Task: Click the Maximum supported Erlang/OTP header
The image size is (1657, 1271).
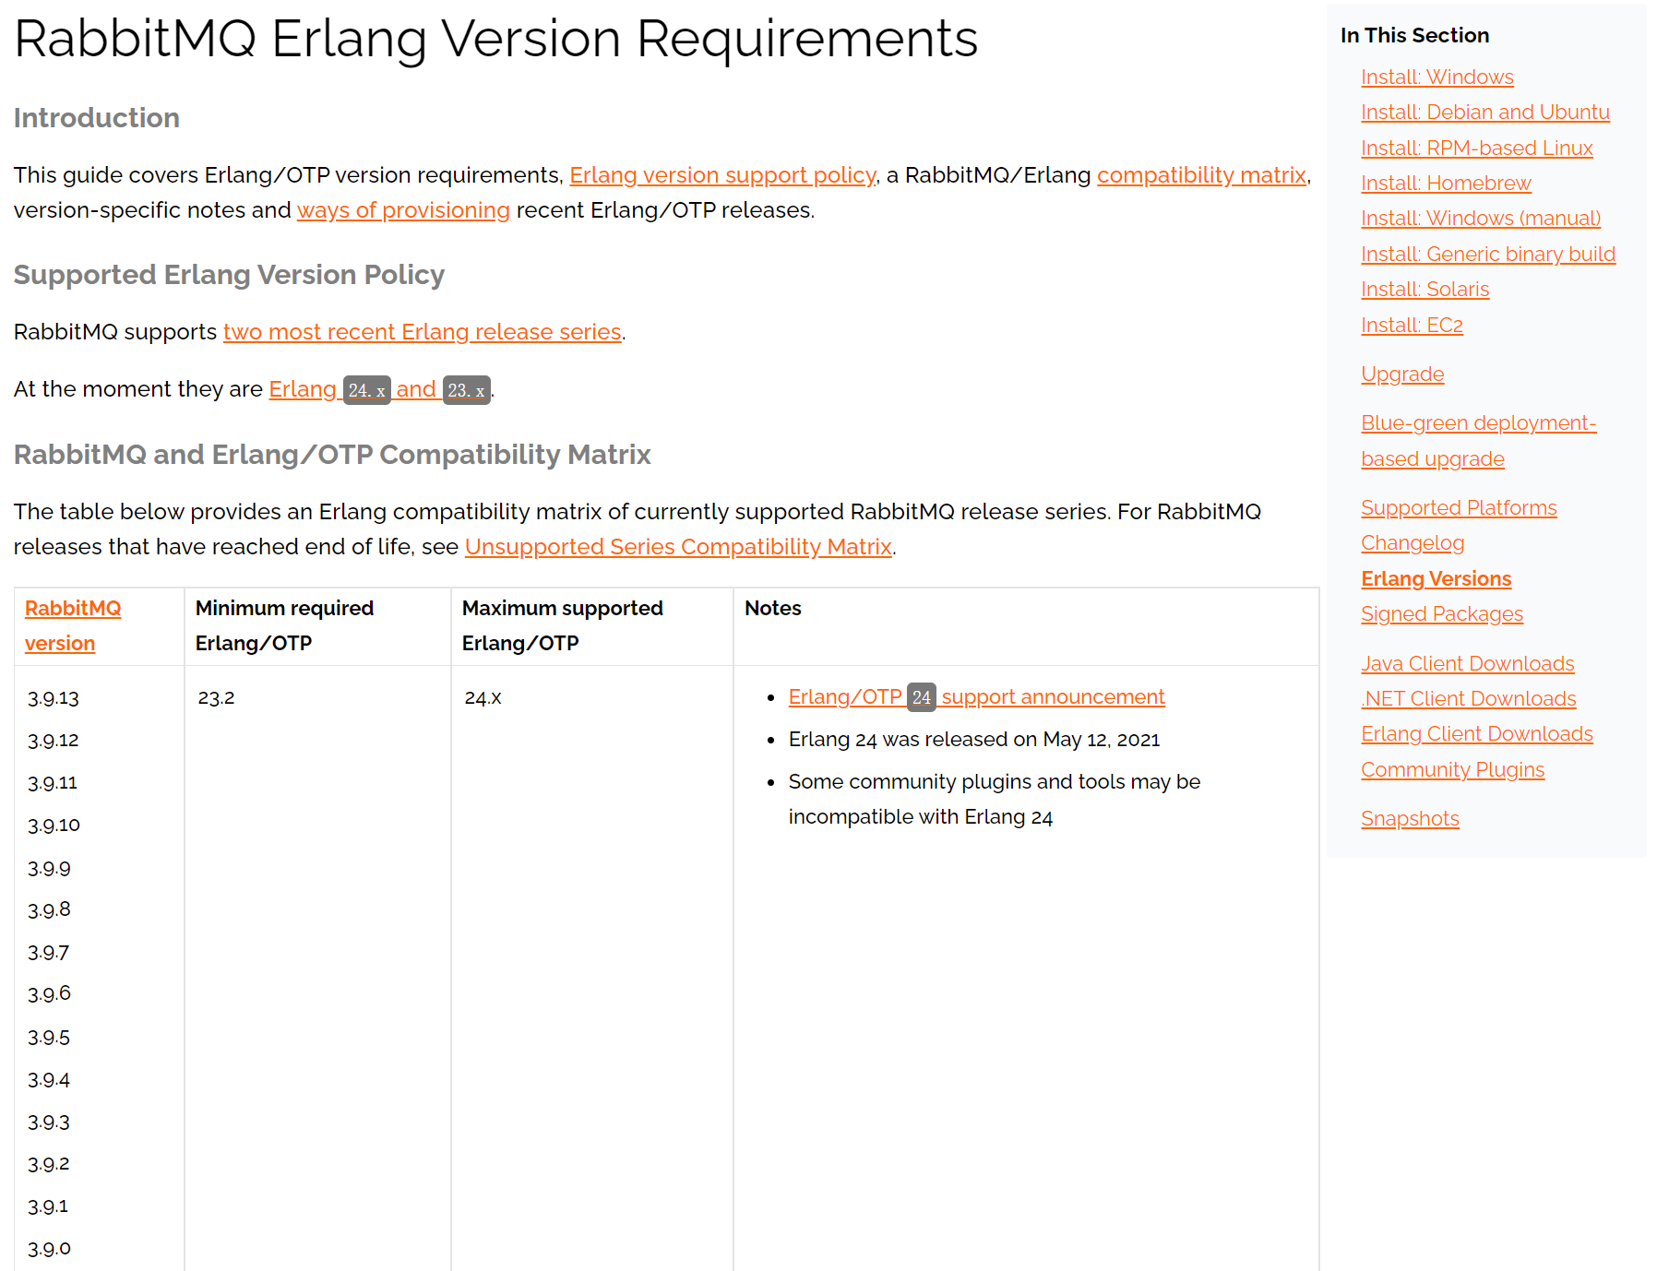Action: tap(563, 625)
